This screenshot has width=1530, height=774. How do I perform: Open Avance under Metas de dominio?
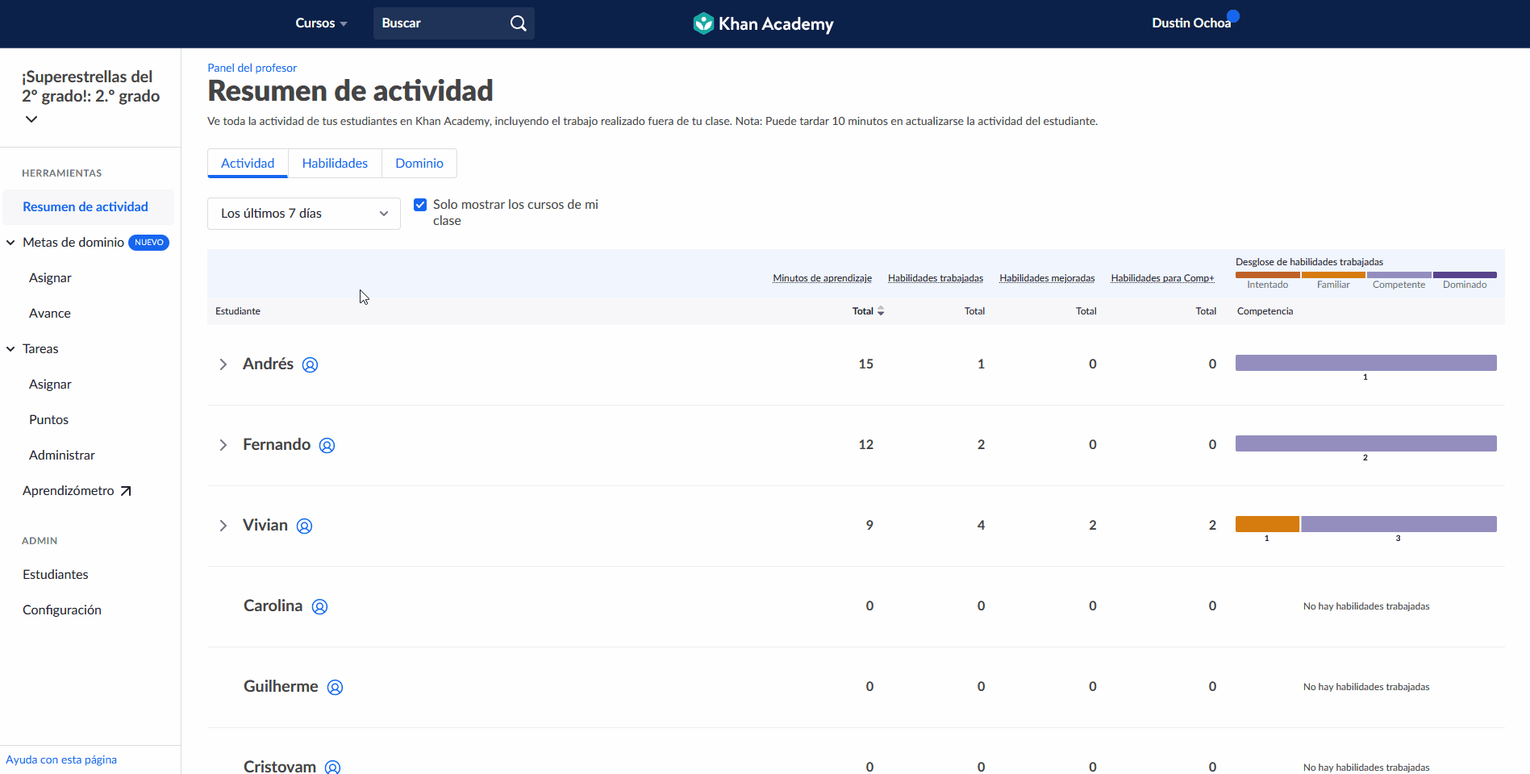click(x=50, y=314)
